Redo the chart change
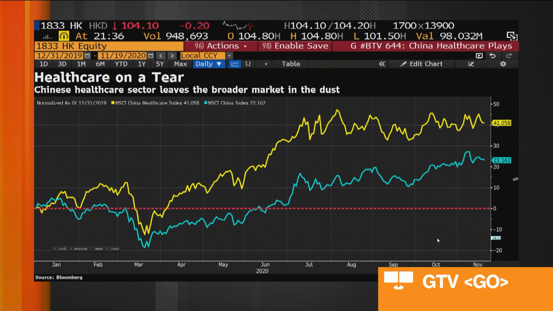 (509, 56)
